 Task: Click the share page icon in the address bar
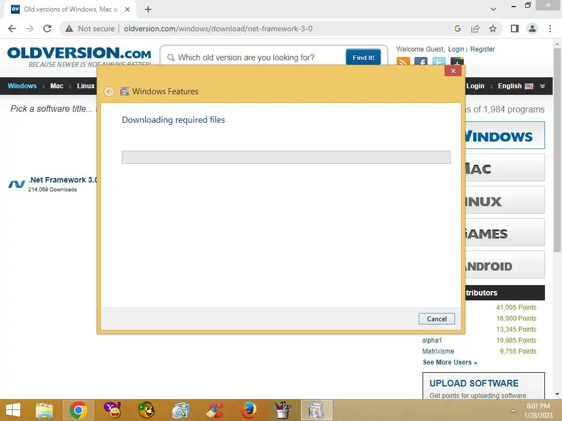(475, 29)
